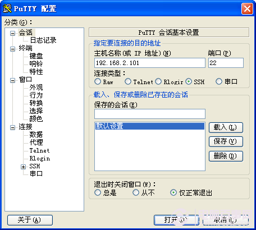Select the SSH connection type radio

click(189, 81)
